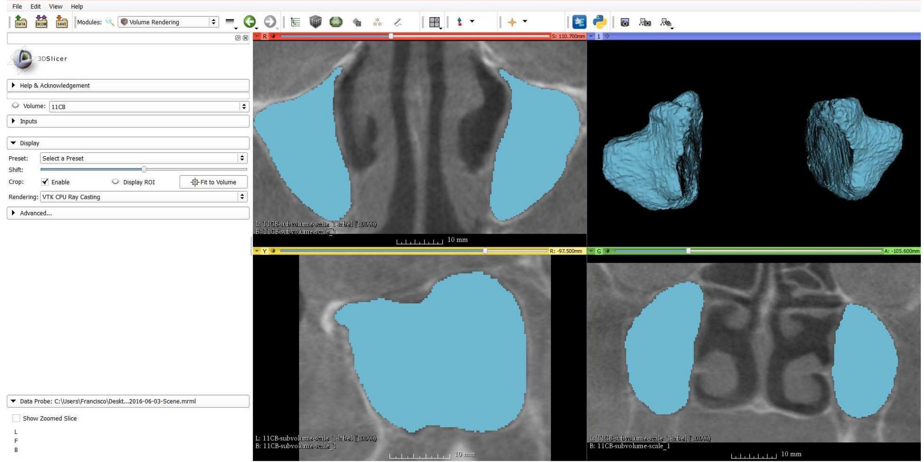Click the yellow slice view pin icon
The width and height of the screenshot is (924, 462).
click(257, 251)
